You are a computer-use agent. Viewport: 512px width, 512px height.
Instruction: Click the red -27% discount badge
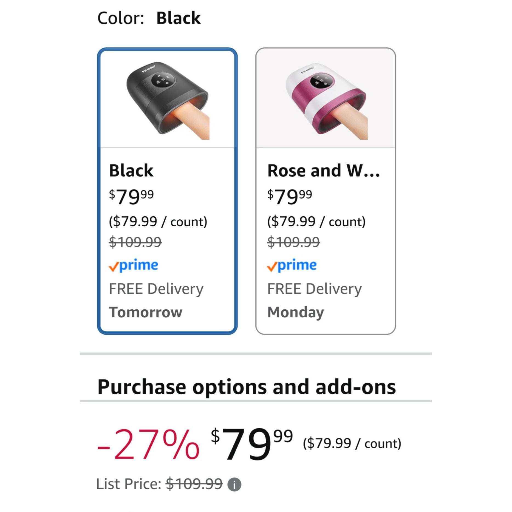click(148, 444)
